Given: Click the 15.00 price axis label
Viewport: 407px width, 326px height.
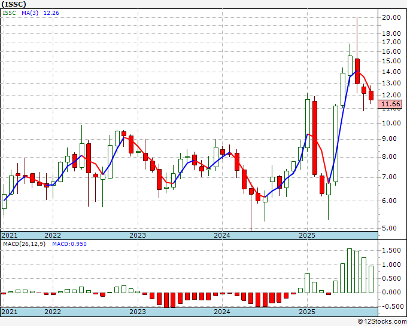Looking at the screenshot, I should tap(391, 61).
